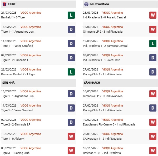Click the Tigre club crest icon
This screenshot has height=156, width=158.
click(x=4, y=4)
